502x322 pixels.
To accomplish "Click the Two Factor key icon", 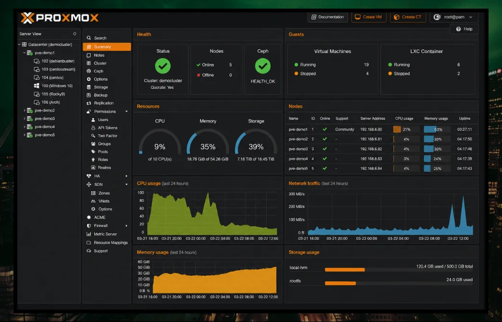I will coord(93,136).
